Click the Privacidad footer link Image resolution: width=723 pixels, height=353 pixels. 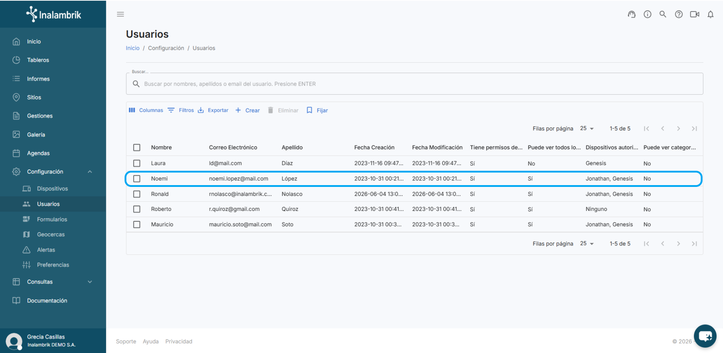click(x=179, y=342)
